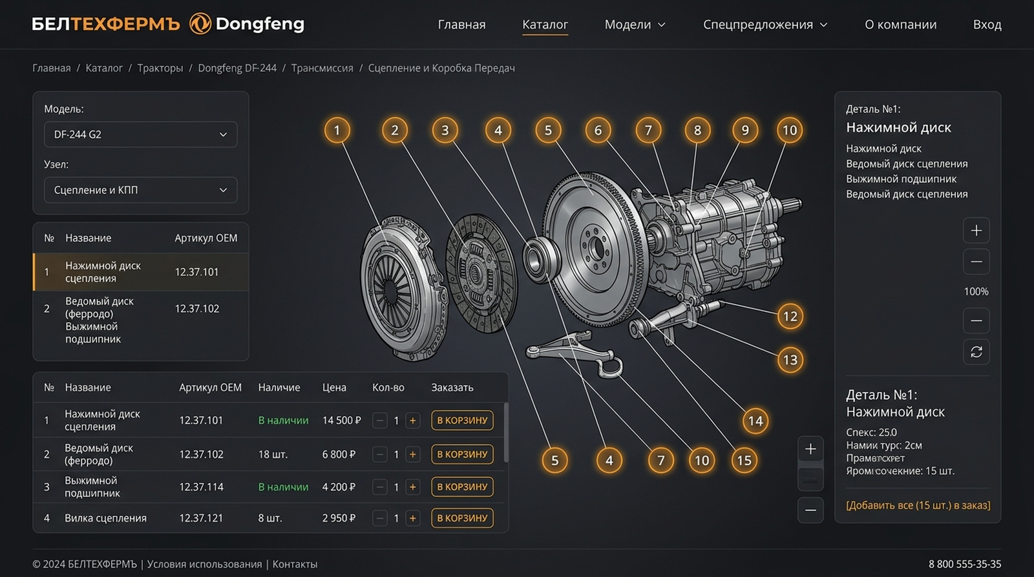1034x577 pixels.
Task: Expand the Спецпредложения menu in the navigation
Action: [765, 25]
